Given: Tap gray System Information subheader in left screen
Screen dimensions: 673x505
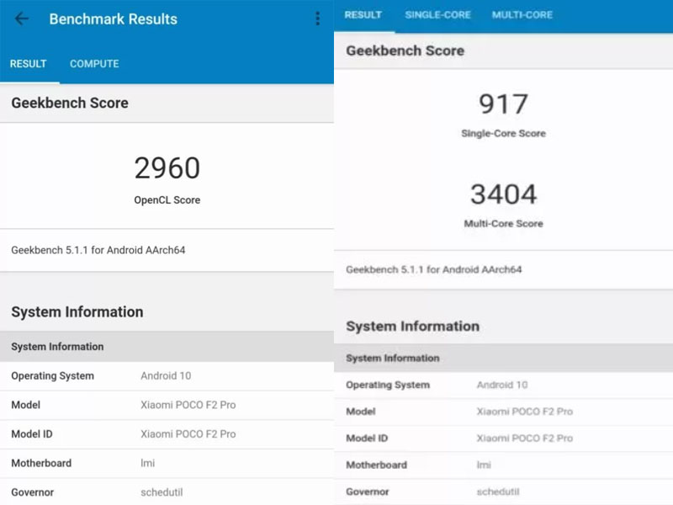Looking at the screenshot, I should pyautogui.click(x=57, y=347).
